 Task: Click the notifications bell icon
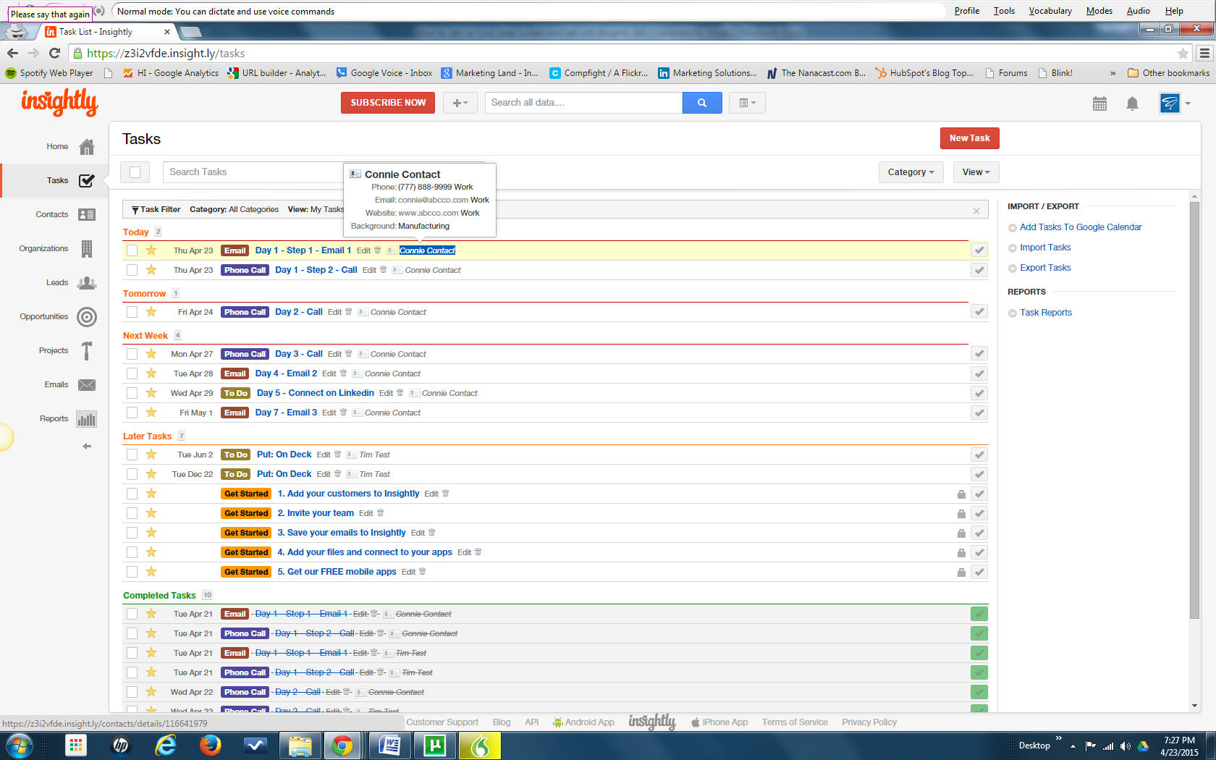[x=1132, y=104]
